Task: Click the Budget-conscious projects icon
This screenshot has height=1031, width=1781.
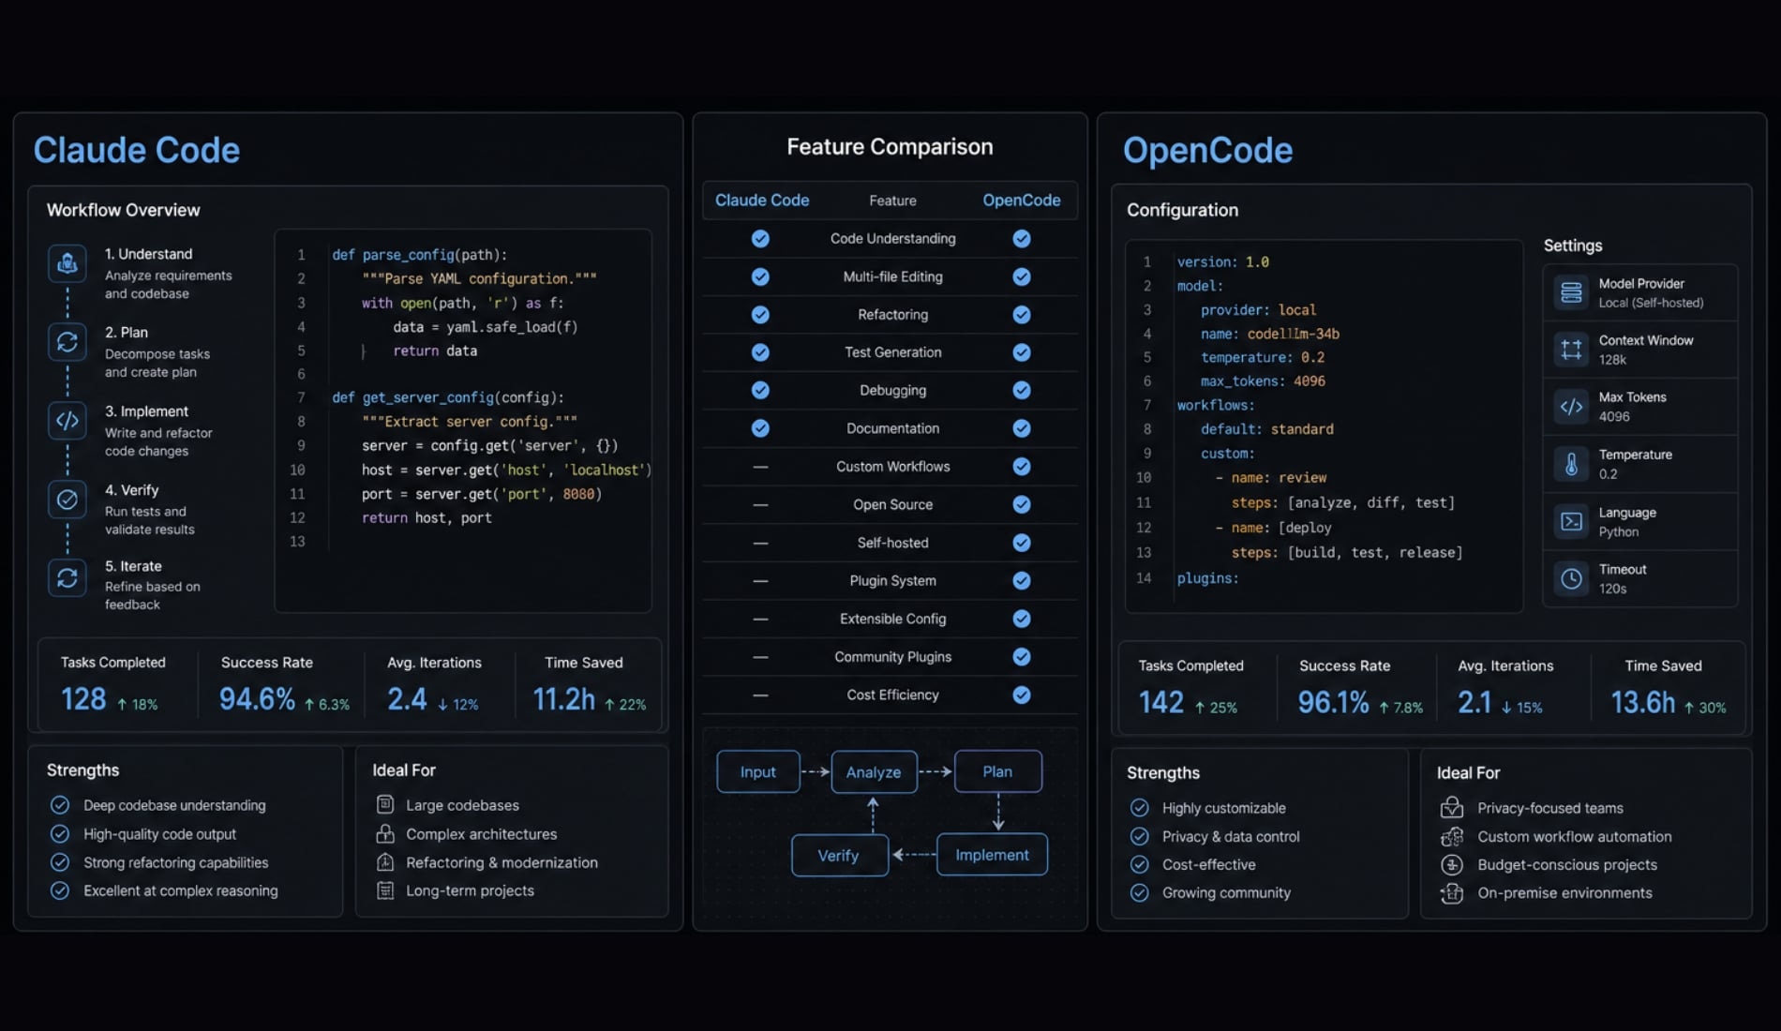Action: pos(1452,864)
